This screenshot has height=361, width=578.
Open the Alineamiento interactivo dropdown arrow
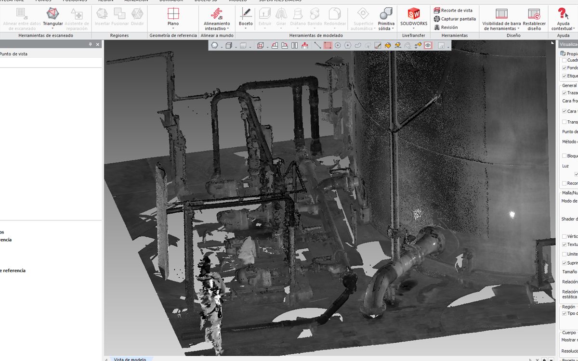(228, 29)
